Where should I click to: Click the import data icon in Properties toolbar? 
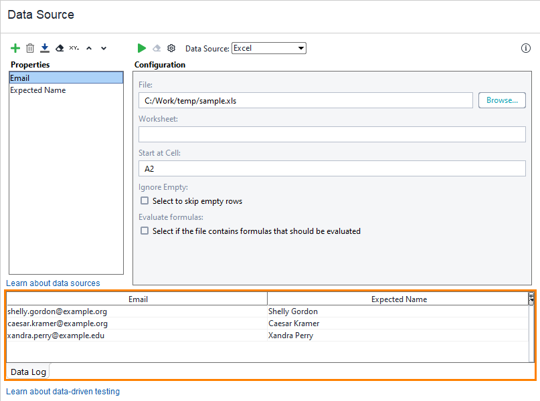pos(44,47)
